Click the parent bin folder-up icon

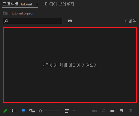tap(5, 13)
